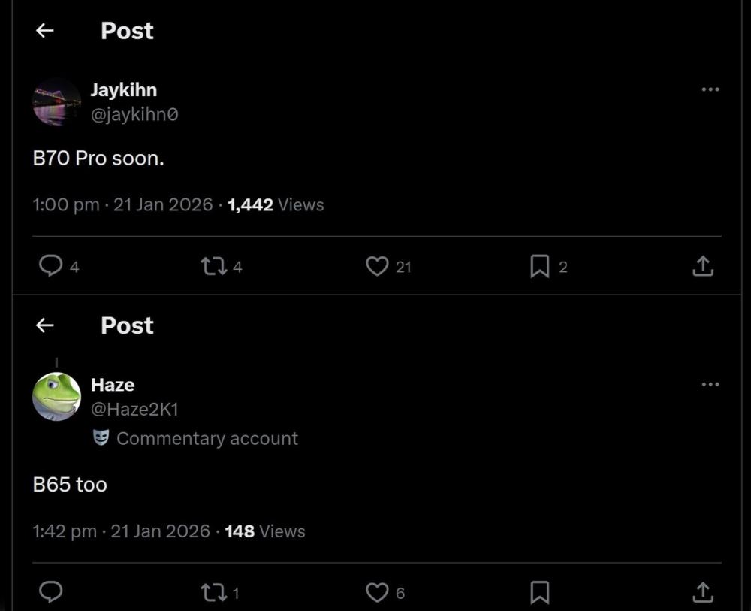
Task: Click back arrow above Haze's post
Action: [45, 325]
